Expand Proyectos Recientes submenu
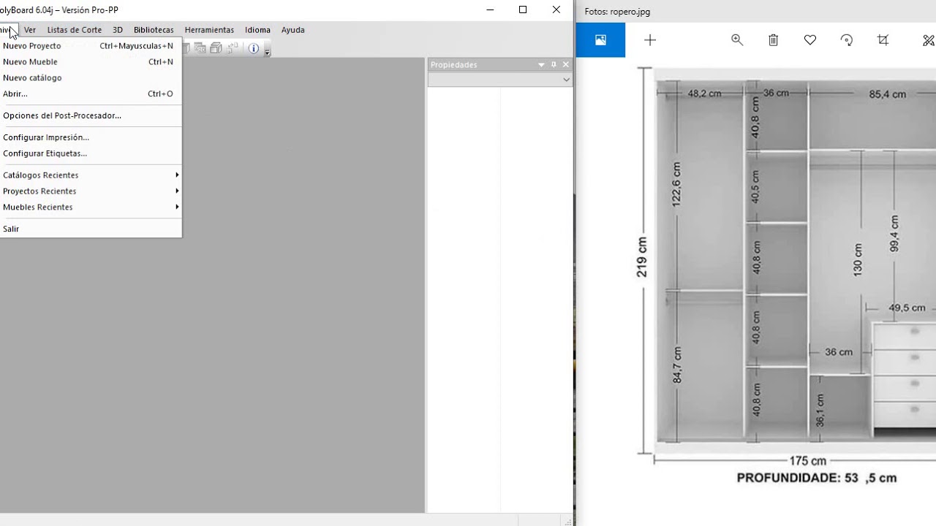The height and width of the screenshot is (526, 936). [x=91, y=191]
